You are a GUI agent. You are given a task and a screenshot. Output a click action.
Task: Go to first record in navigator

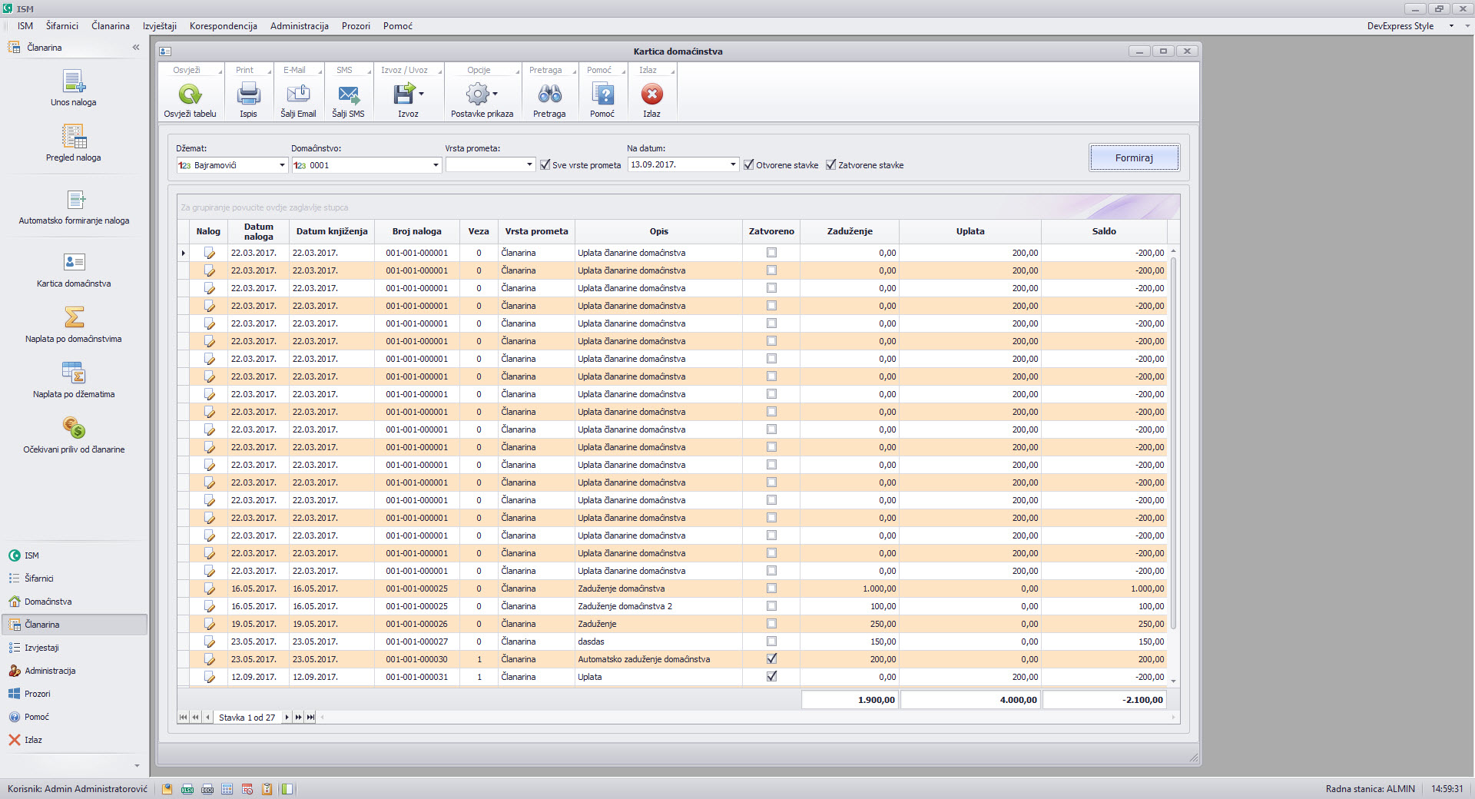point(183,718)
